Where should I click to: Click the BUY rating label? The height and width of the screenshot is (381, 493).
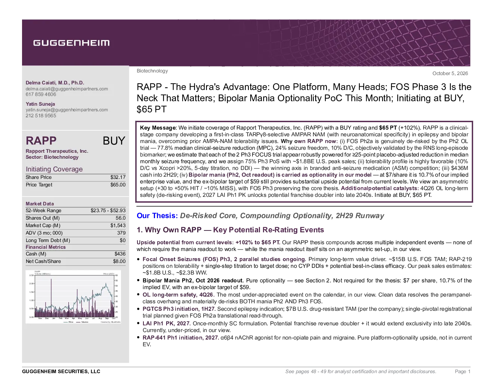point(114,141)
